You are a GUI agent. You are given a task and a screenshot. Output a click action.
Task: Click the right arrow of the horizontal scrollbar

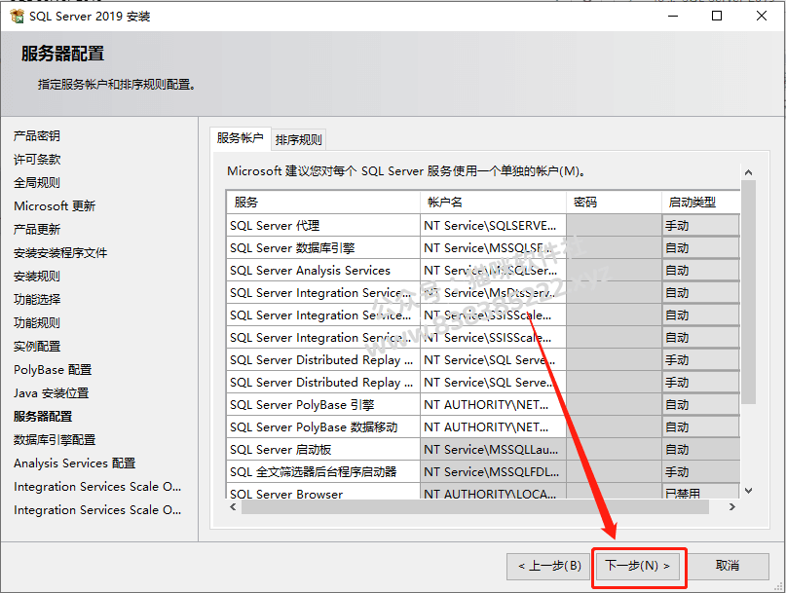(732, 506)
